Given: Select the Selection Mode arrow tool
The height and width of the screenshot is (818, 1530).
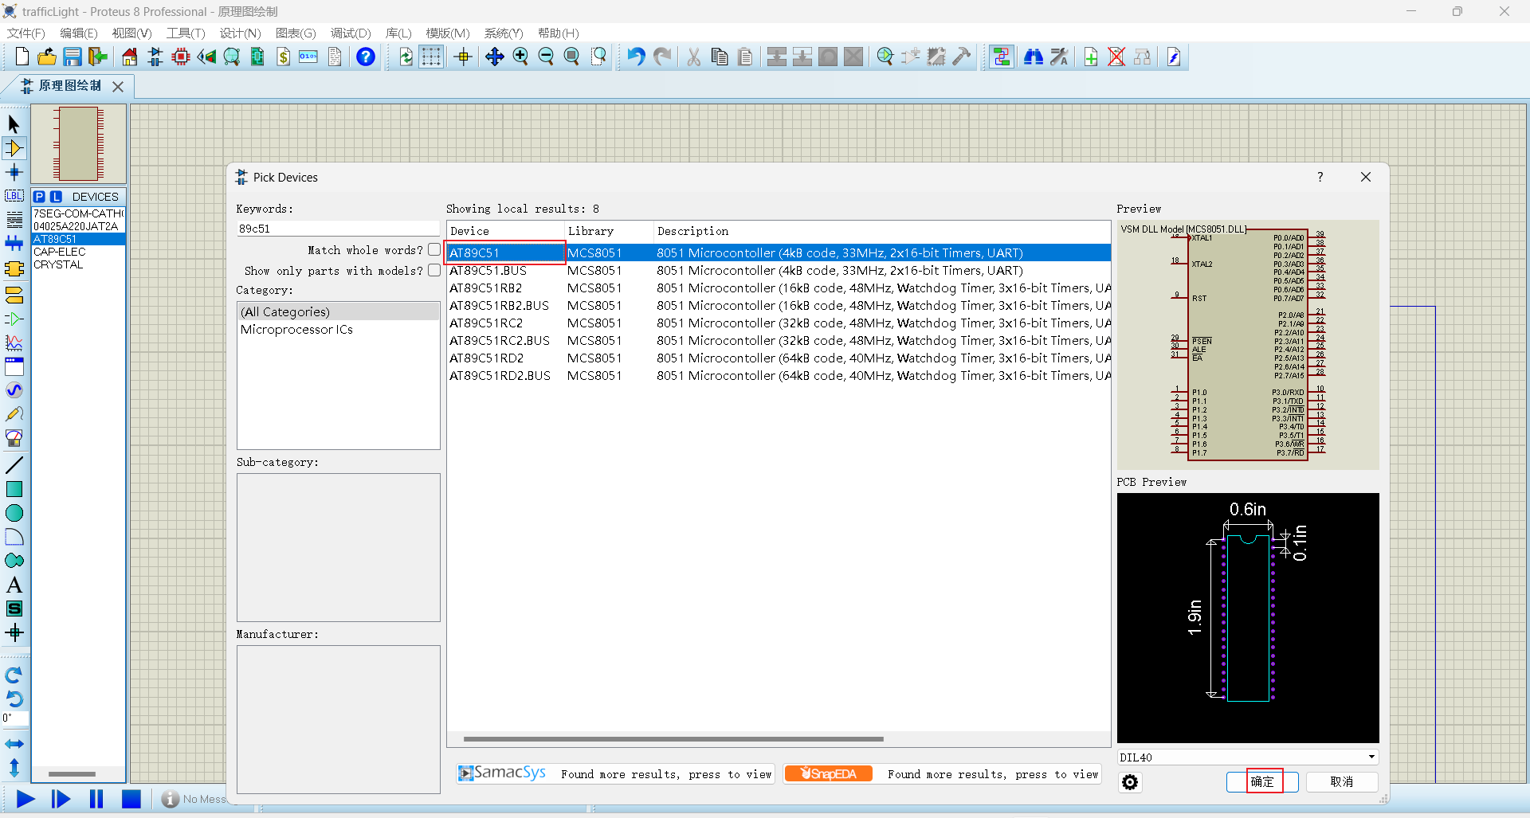Looking at the screenshot, I should point(14,124).
